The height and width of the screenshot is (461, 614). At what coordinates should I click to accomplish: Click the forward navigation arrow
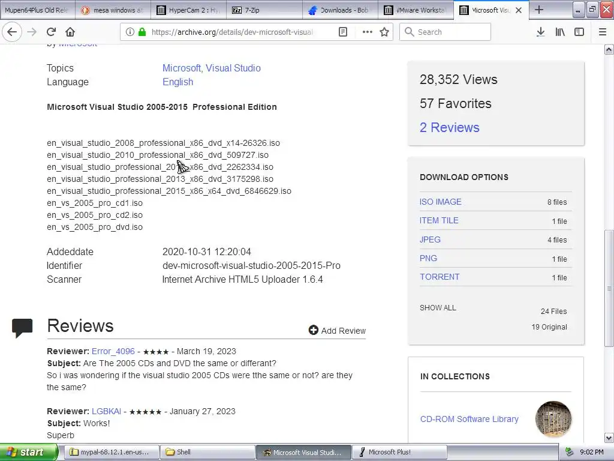[x=32, y=32]
